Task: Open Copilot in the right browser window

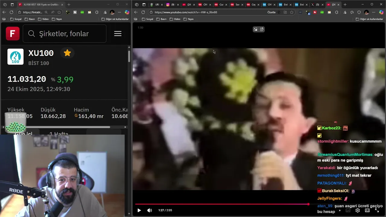Action: (381, 12)
